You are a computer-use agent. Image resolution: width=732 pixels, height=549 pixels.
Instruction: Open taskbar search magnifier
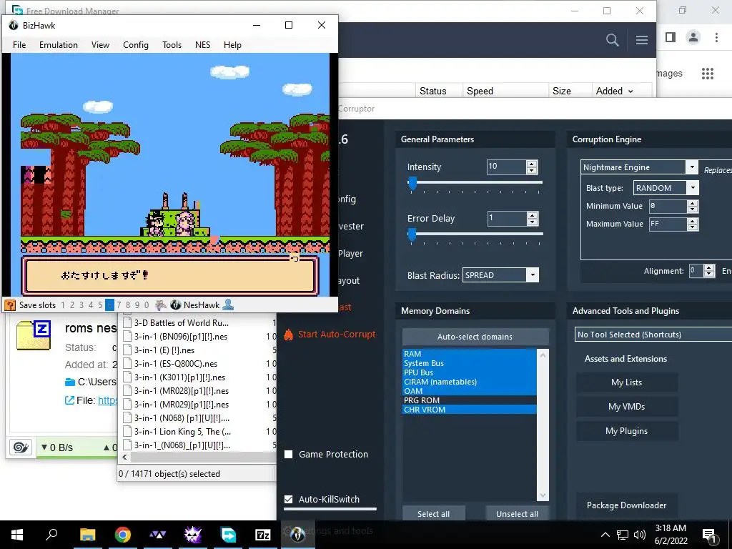pos(51,534)
